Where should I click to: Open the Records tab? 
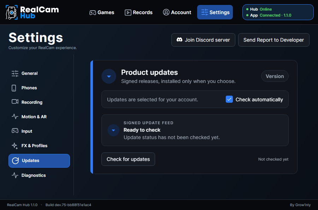click(x=139, y=12)
